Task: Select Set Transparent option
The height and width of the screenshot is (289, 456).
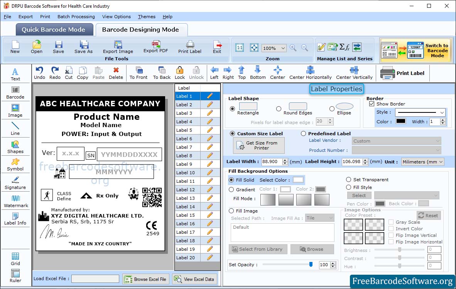Action: coord(348,179)
